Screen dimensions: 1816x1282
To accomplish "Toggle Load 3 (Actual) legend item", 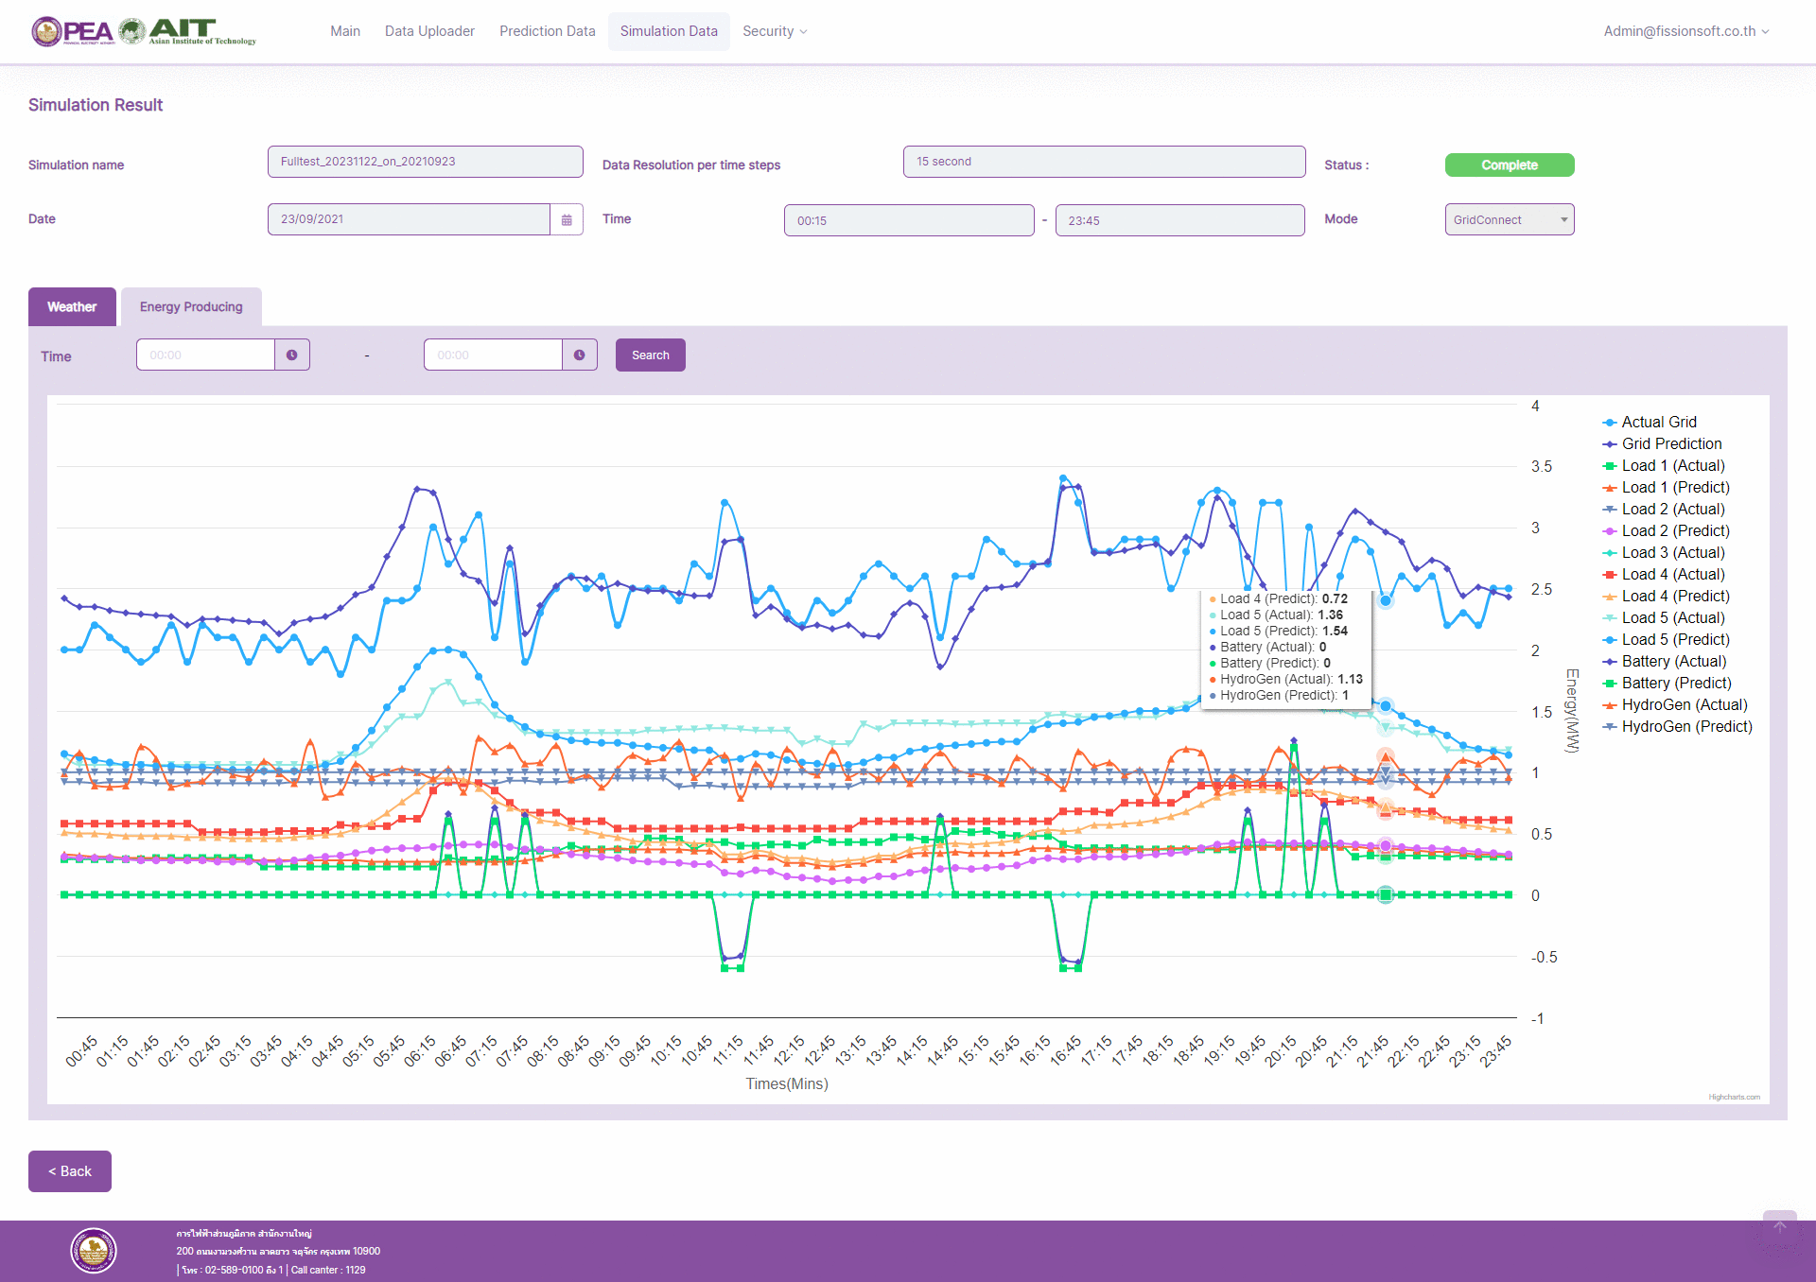I will pos(1672,552).
